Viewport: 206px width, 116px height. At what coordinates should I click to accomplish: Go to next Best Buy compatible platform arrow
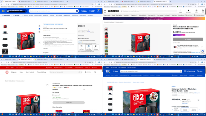coord(199,110)
